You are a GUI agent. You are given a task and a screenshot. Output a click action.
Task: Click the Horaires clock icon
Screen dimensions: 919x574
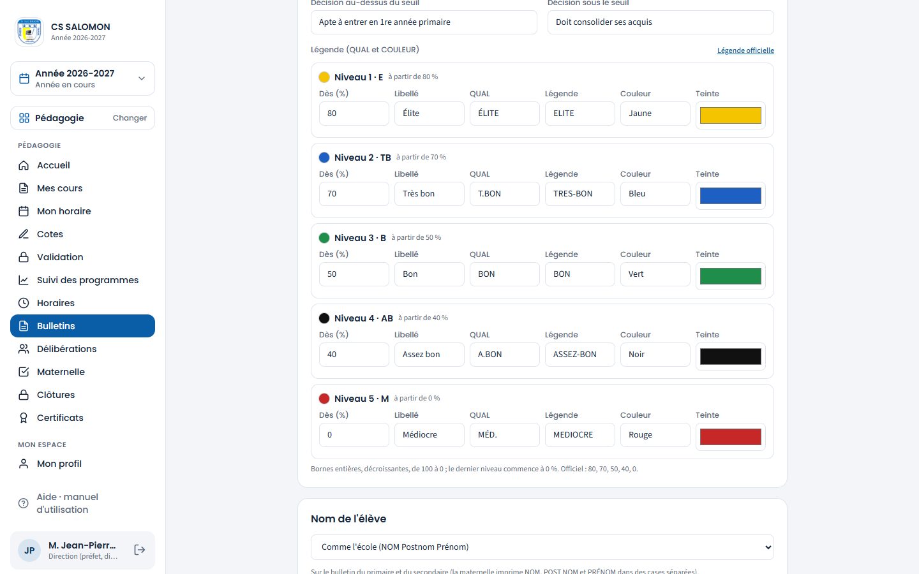24,303
